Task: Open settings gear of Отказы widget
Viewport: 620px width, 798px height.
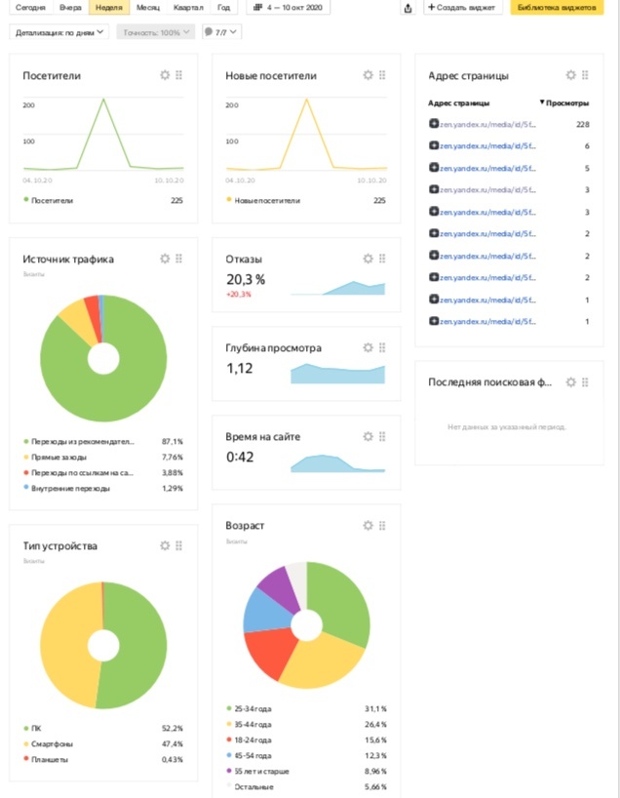Action: [368, 259]
